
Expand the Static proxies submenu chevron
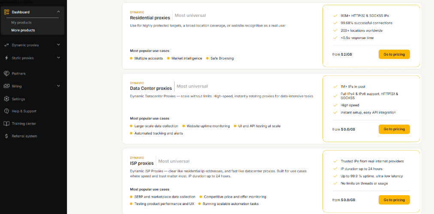pyautogui.click(x=58, y=58)
